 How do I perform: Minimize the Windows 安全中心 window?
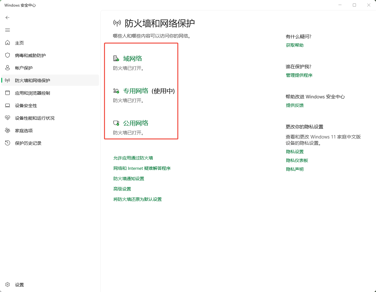340,5
